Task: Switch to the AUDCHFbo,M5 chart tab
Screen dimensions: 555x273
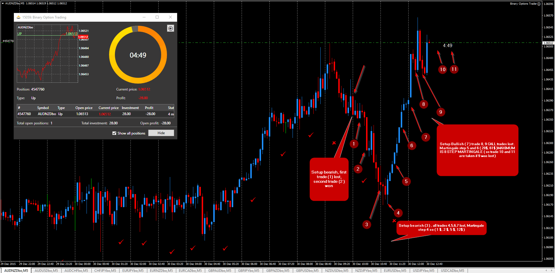Action: pos(76,271)
